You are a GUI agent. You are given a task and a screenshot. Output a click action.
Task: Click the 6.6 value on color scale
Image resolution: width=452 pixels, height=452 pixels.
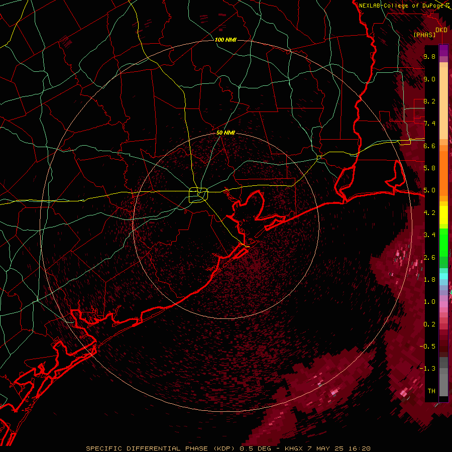[x=429, y=146]
